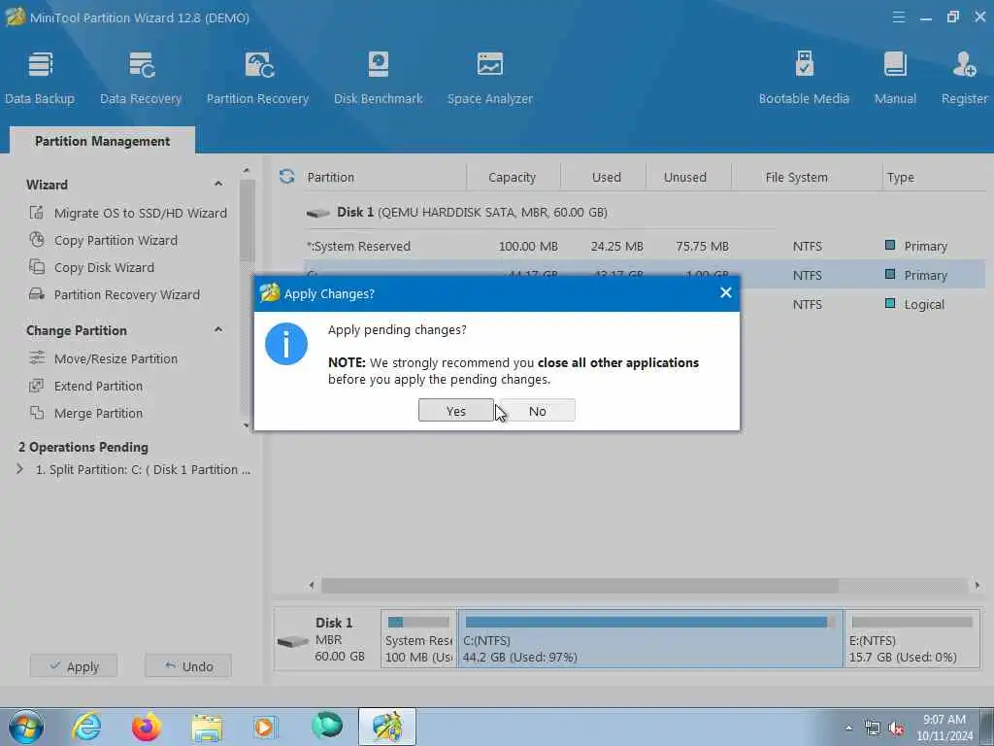Click the Register icon
This screenshot has width=994, height=746.
(964, 78)
